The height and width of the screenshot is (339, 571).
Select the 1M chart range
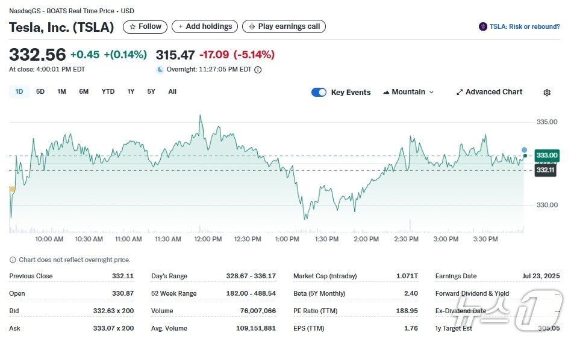click(61, 91)
